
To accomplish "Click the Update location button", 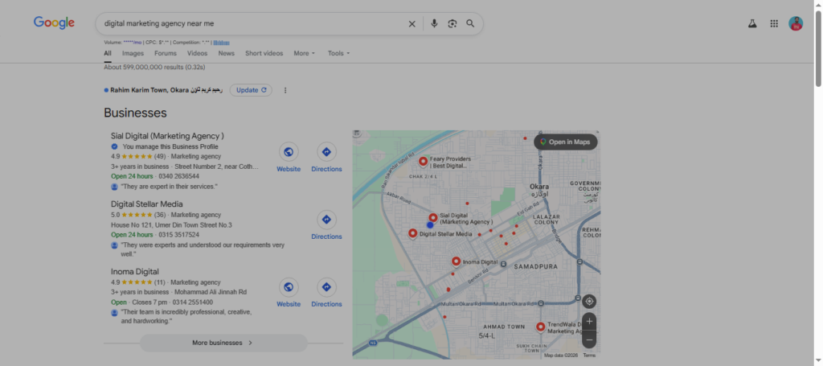I will 251,90.
